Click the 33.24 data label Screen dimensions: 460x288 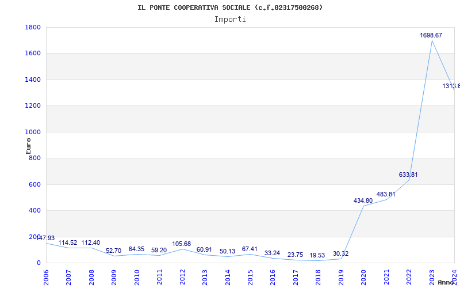click(272, 253)
